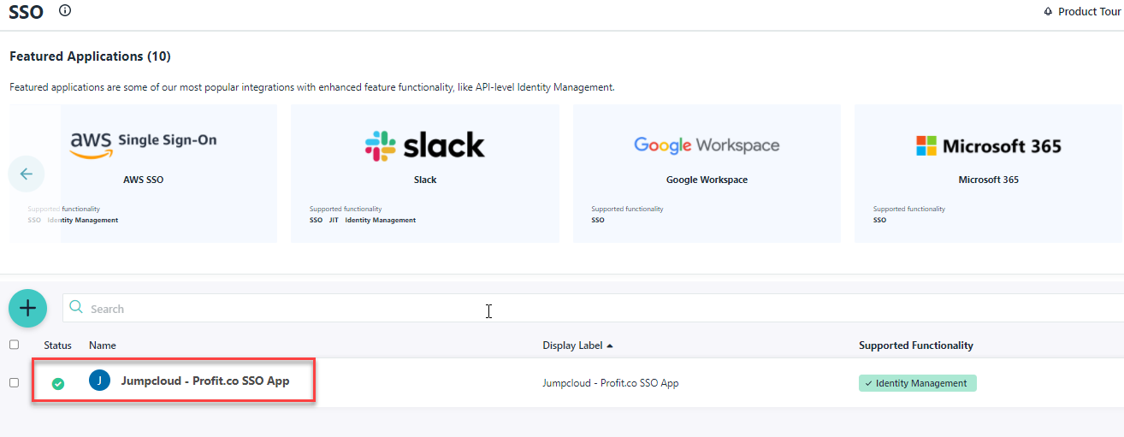Screen dimensions: 1124x437
Task: Sort by Display Label column
Action: 578,345
